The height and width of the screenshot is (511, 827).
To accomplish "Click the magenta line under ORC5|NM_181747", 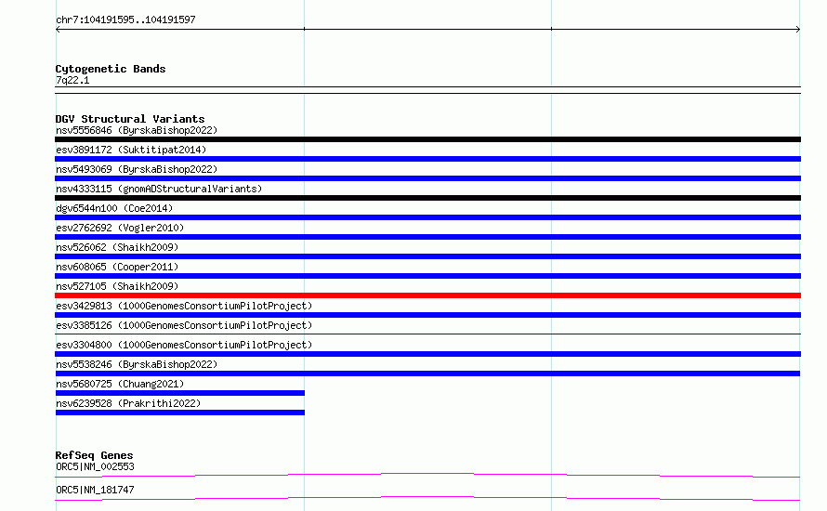I will [x=427, y=498].
